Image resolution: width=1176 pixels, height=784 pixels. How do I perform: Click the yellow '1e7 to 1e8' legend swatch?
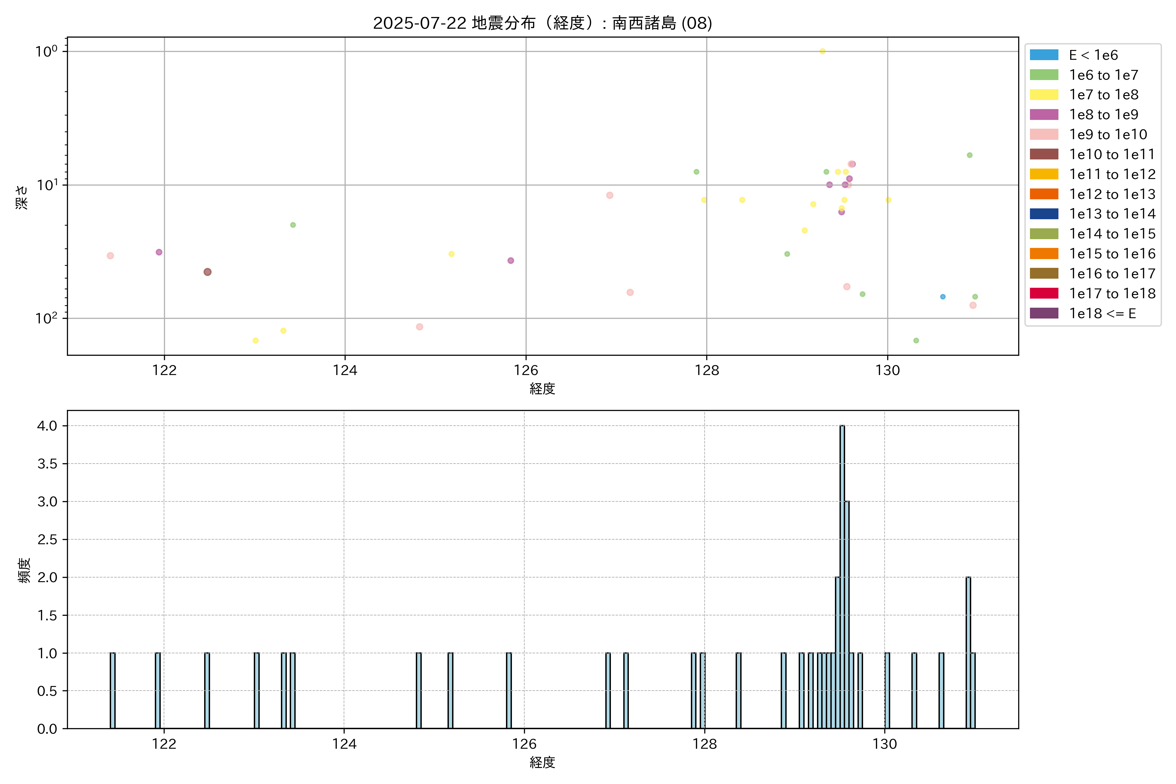click(x=1043, y=94)
